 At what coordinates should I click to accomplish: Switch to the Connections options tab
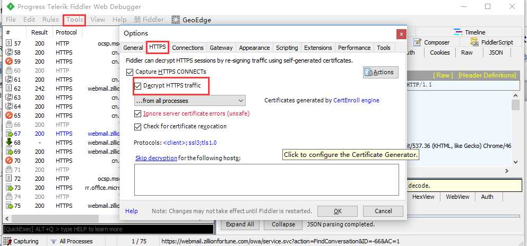(x=188, y=48)
